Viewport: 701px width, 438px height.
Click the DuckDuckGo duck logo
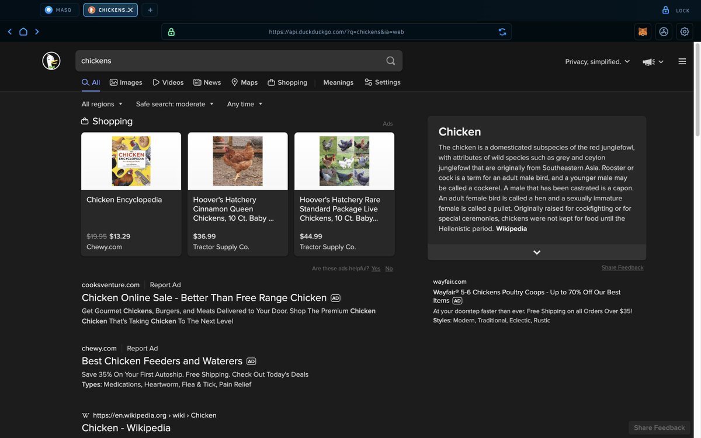click(x=51, y=61)
